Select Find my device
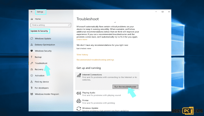This screenshot has width=204, height=116. 42,82
